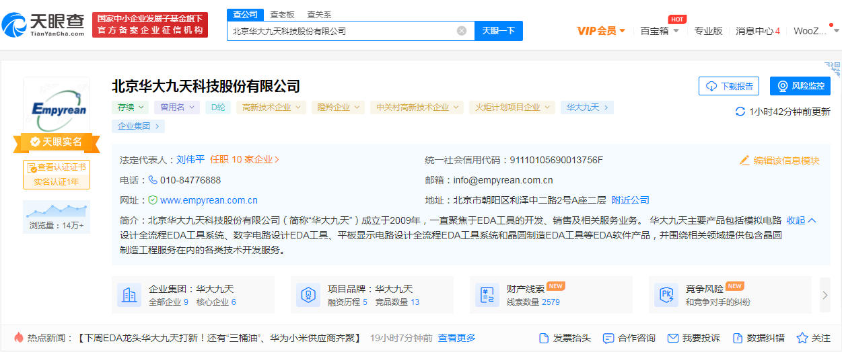Click phone number 010-84776888
The height and width of the screenshot is (352, 842).
tap(190, 180)
